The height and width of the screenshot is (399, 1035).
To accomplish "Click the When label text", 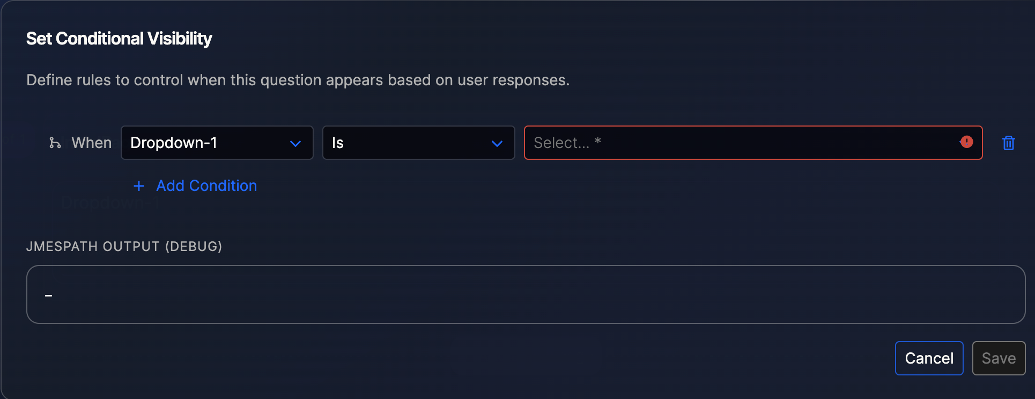I will click(92, 143).
